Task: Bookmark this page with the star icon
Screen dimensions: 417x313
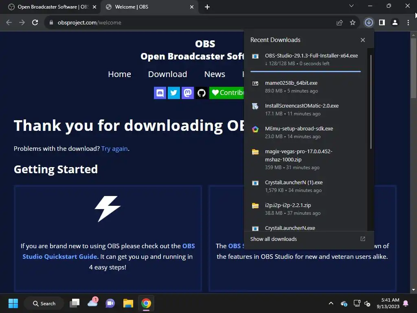Action: [x=353, y=23]
